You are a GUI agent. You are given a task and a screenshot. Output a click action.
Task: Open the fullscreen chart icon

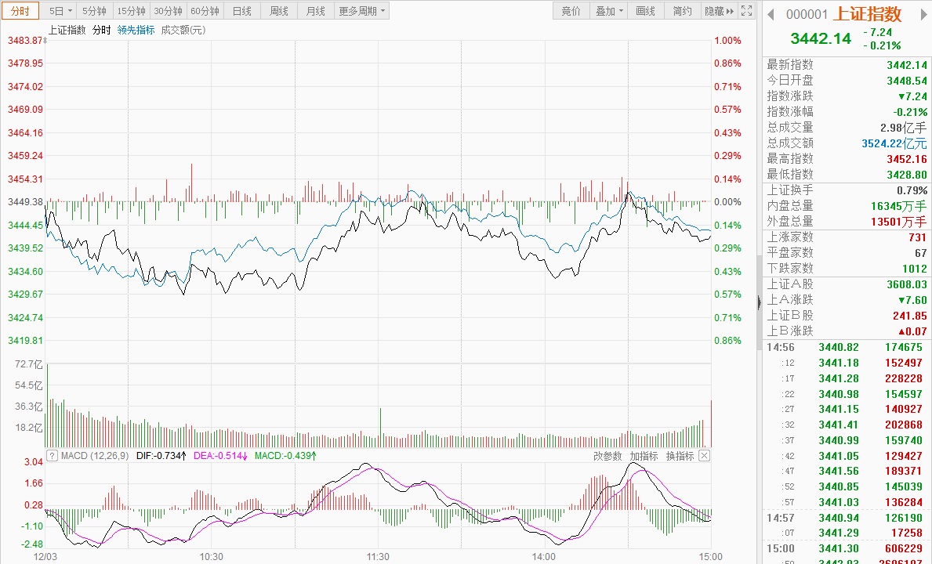pos(746,11)
